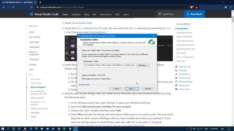Expand the GET STARTED sidebar section
The image size is (234, 131).
coord(35,37)
